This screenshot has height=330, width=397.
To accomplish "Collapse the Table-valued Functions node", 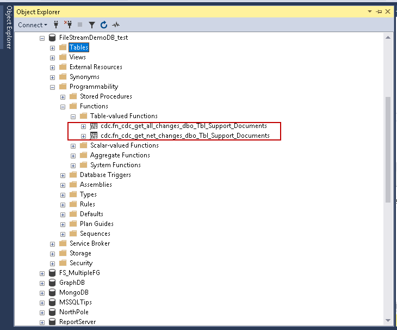I will 73,117.
